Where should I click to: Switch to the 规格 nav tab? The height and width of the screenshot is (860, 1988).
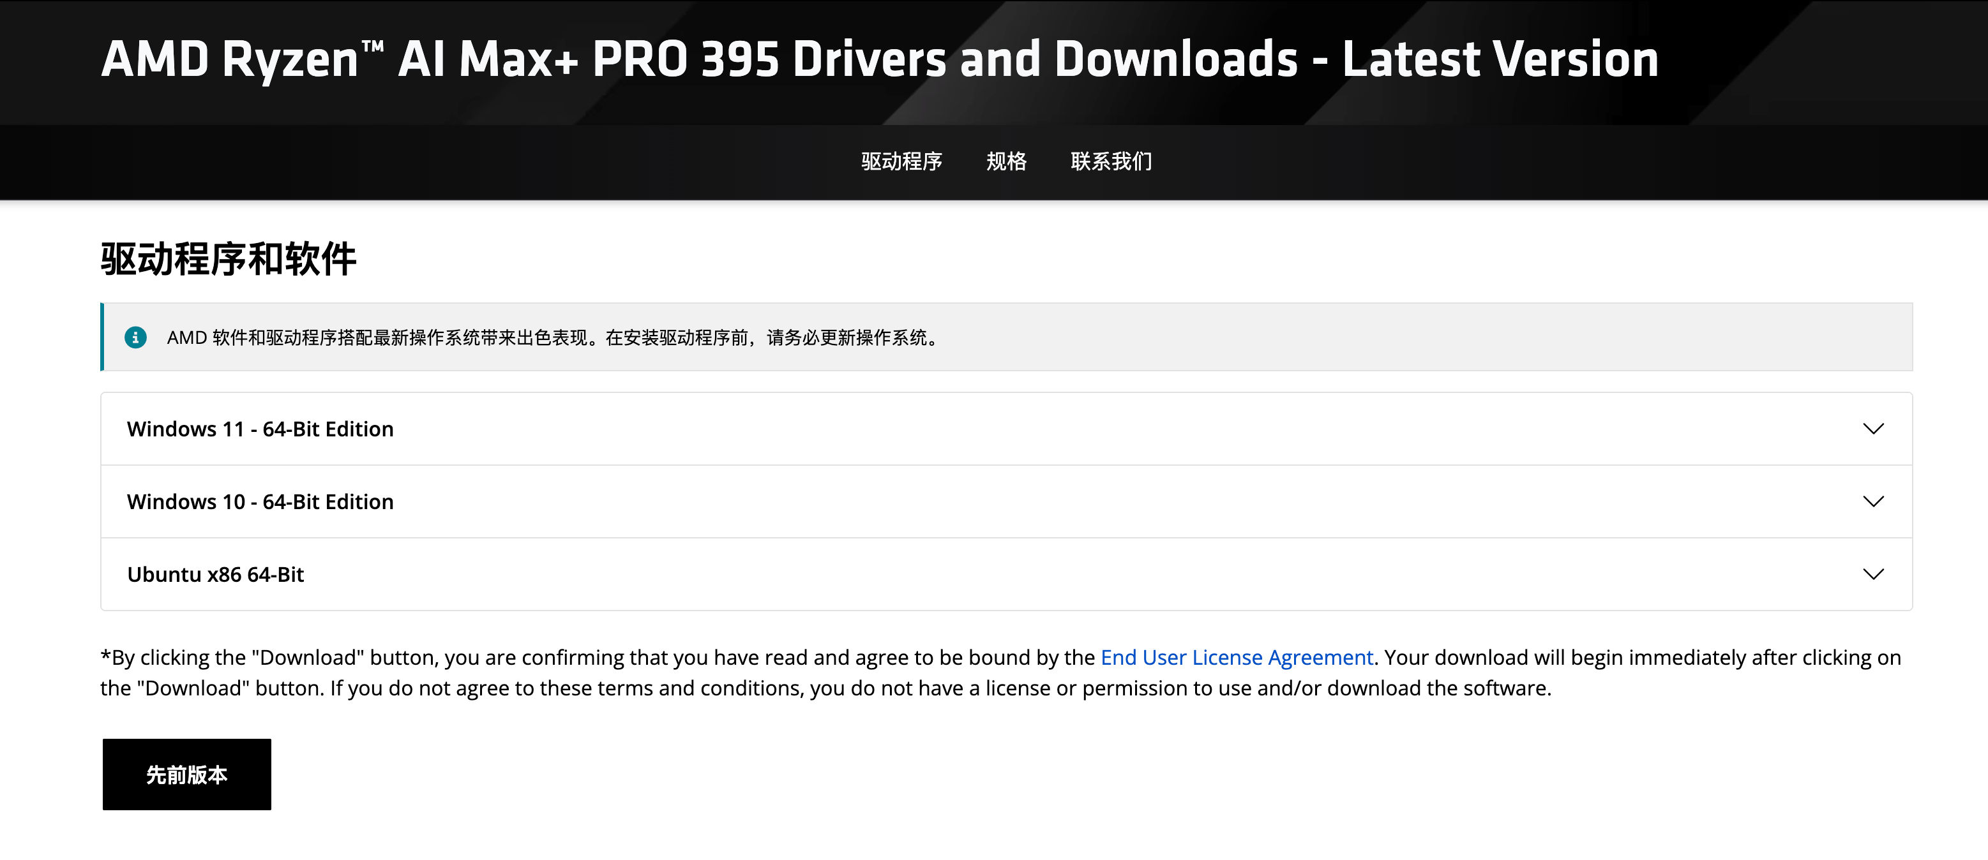1006,161
